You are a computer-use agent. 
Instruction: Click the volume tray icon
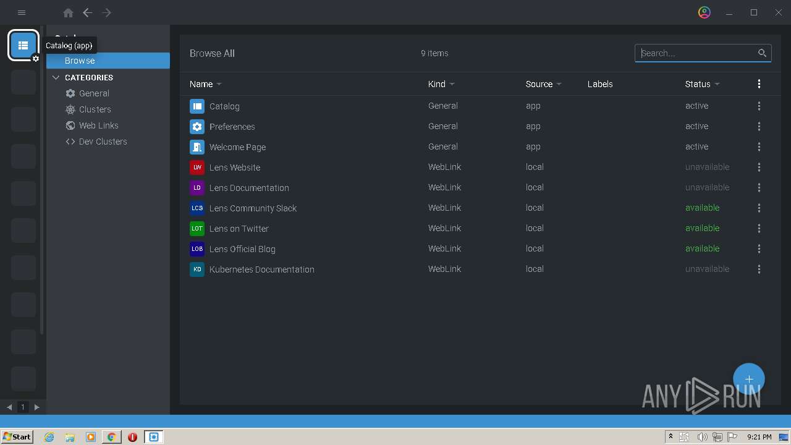(702, 437)
